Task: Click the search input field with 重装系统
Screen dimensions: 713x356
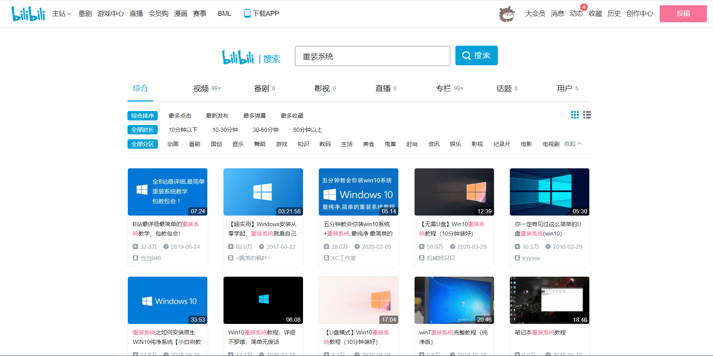Action: [x=372, y=56]
